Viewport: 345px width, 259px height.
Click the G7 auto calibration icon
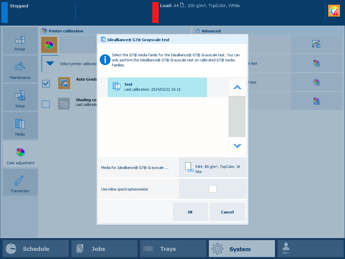316,101
